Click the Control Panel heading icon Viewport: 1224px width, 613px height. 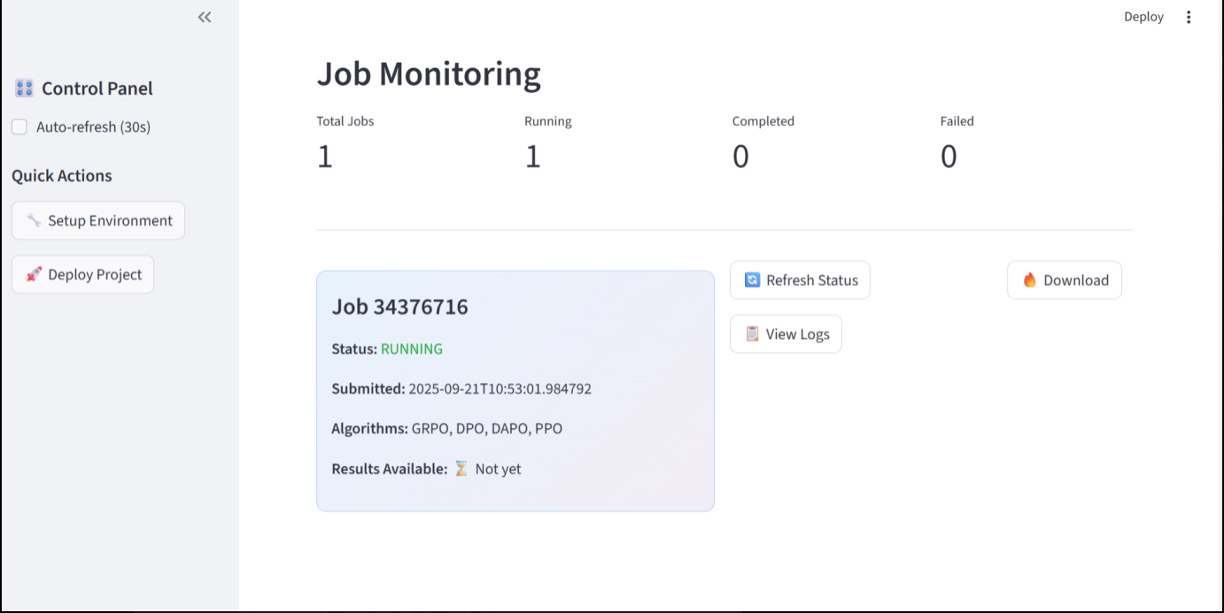24,88
